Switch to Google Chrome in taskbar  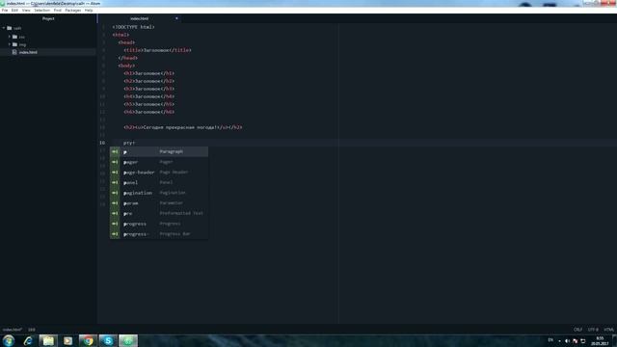pyautogui.click(x=88, y=340)
